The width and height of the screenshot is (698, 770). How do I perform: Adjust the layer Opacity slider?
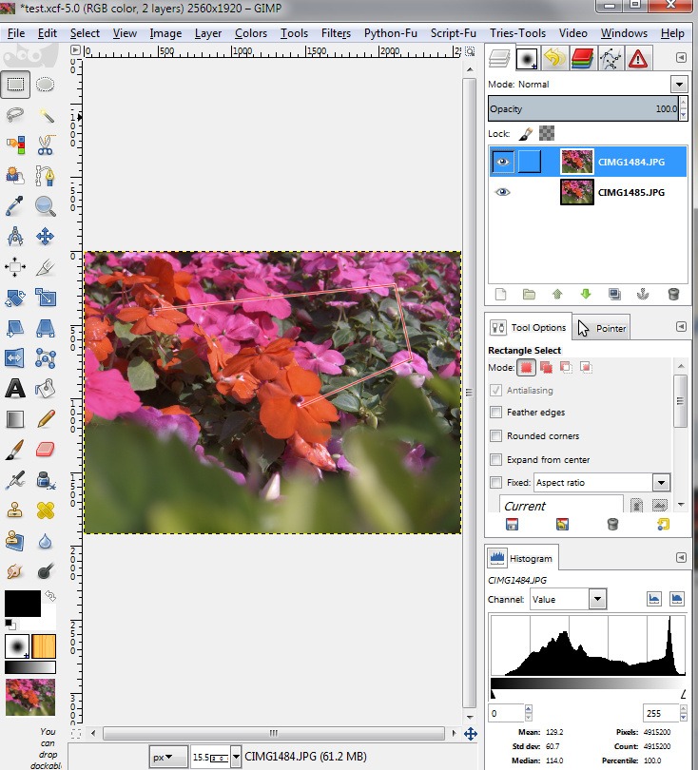click(x=584, y=108)
